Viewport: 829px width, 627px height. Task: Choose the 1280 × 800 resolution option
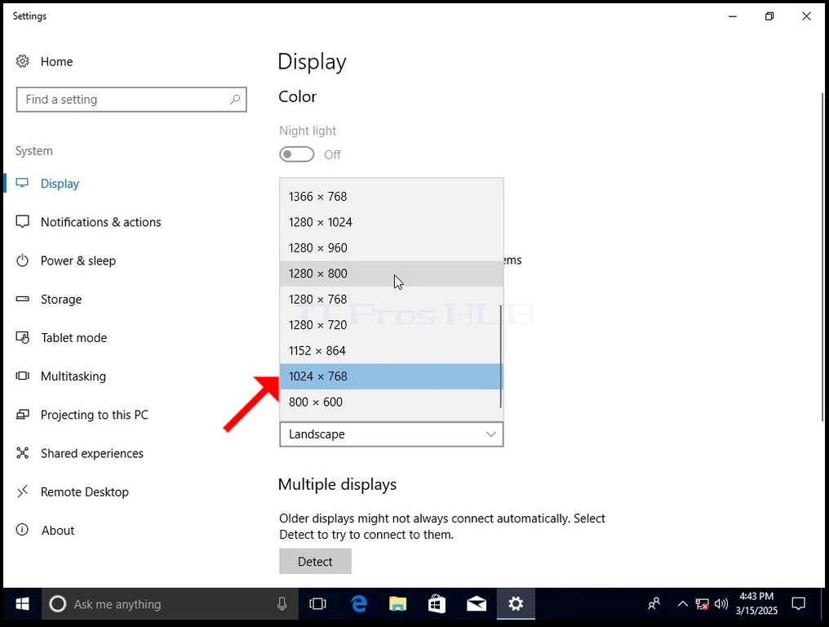pos(390,273)
